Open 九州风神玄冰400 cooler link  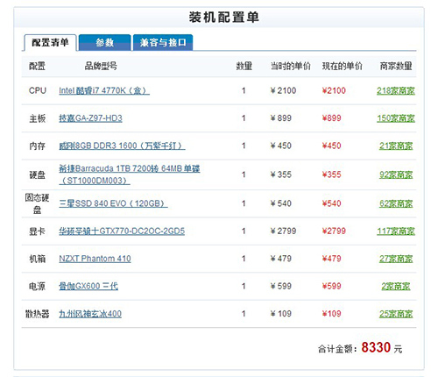(90, 314)
